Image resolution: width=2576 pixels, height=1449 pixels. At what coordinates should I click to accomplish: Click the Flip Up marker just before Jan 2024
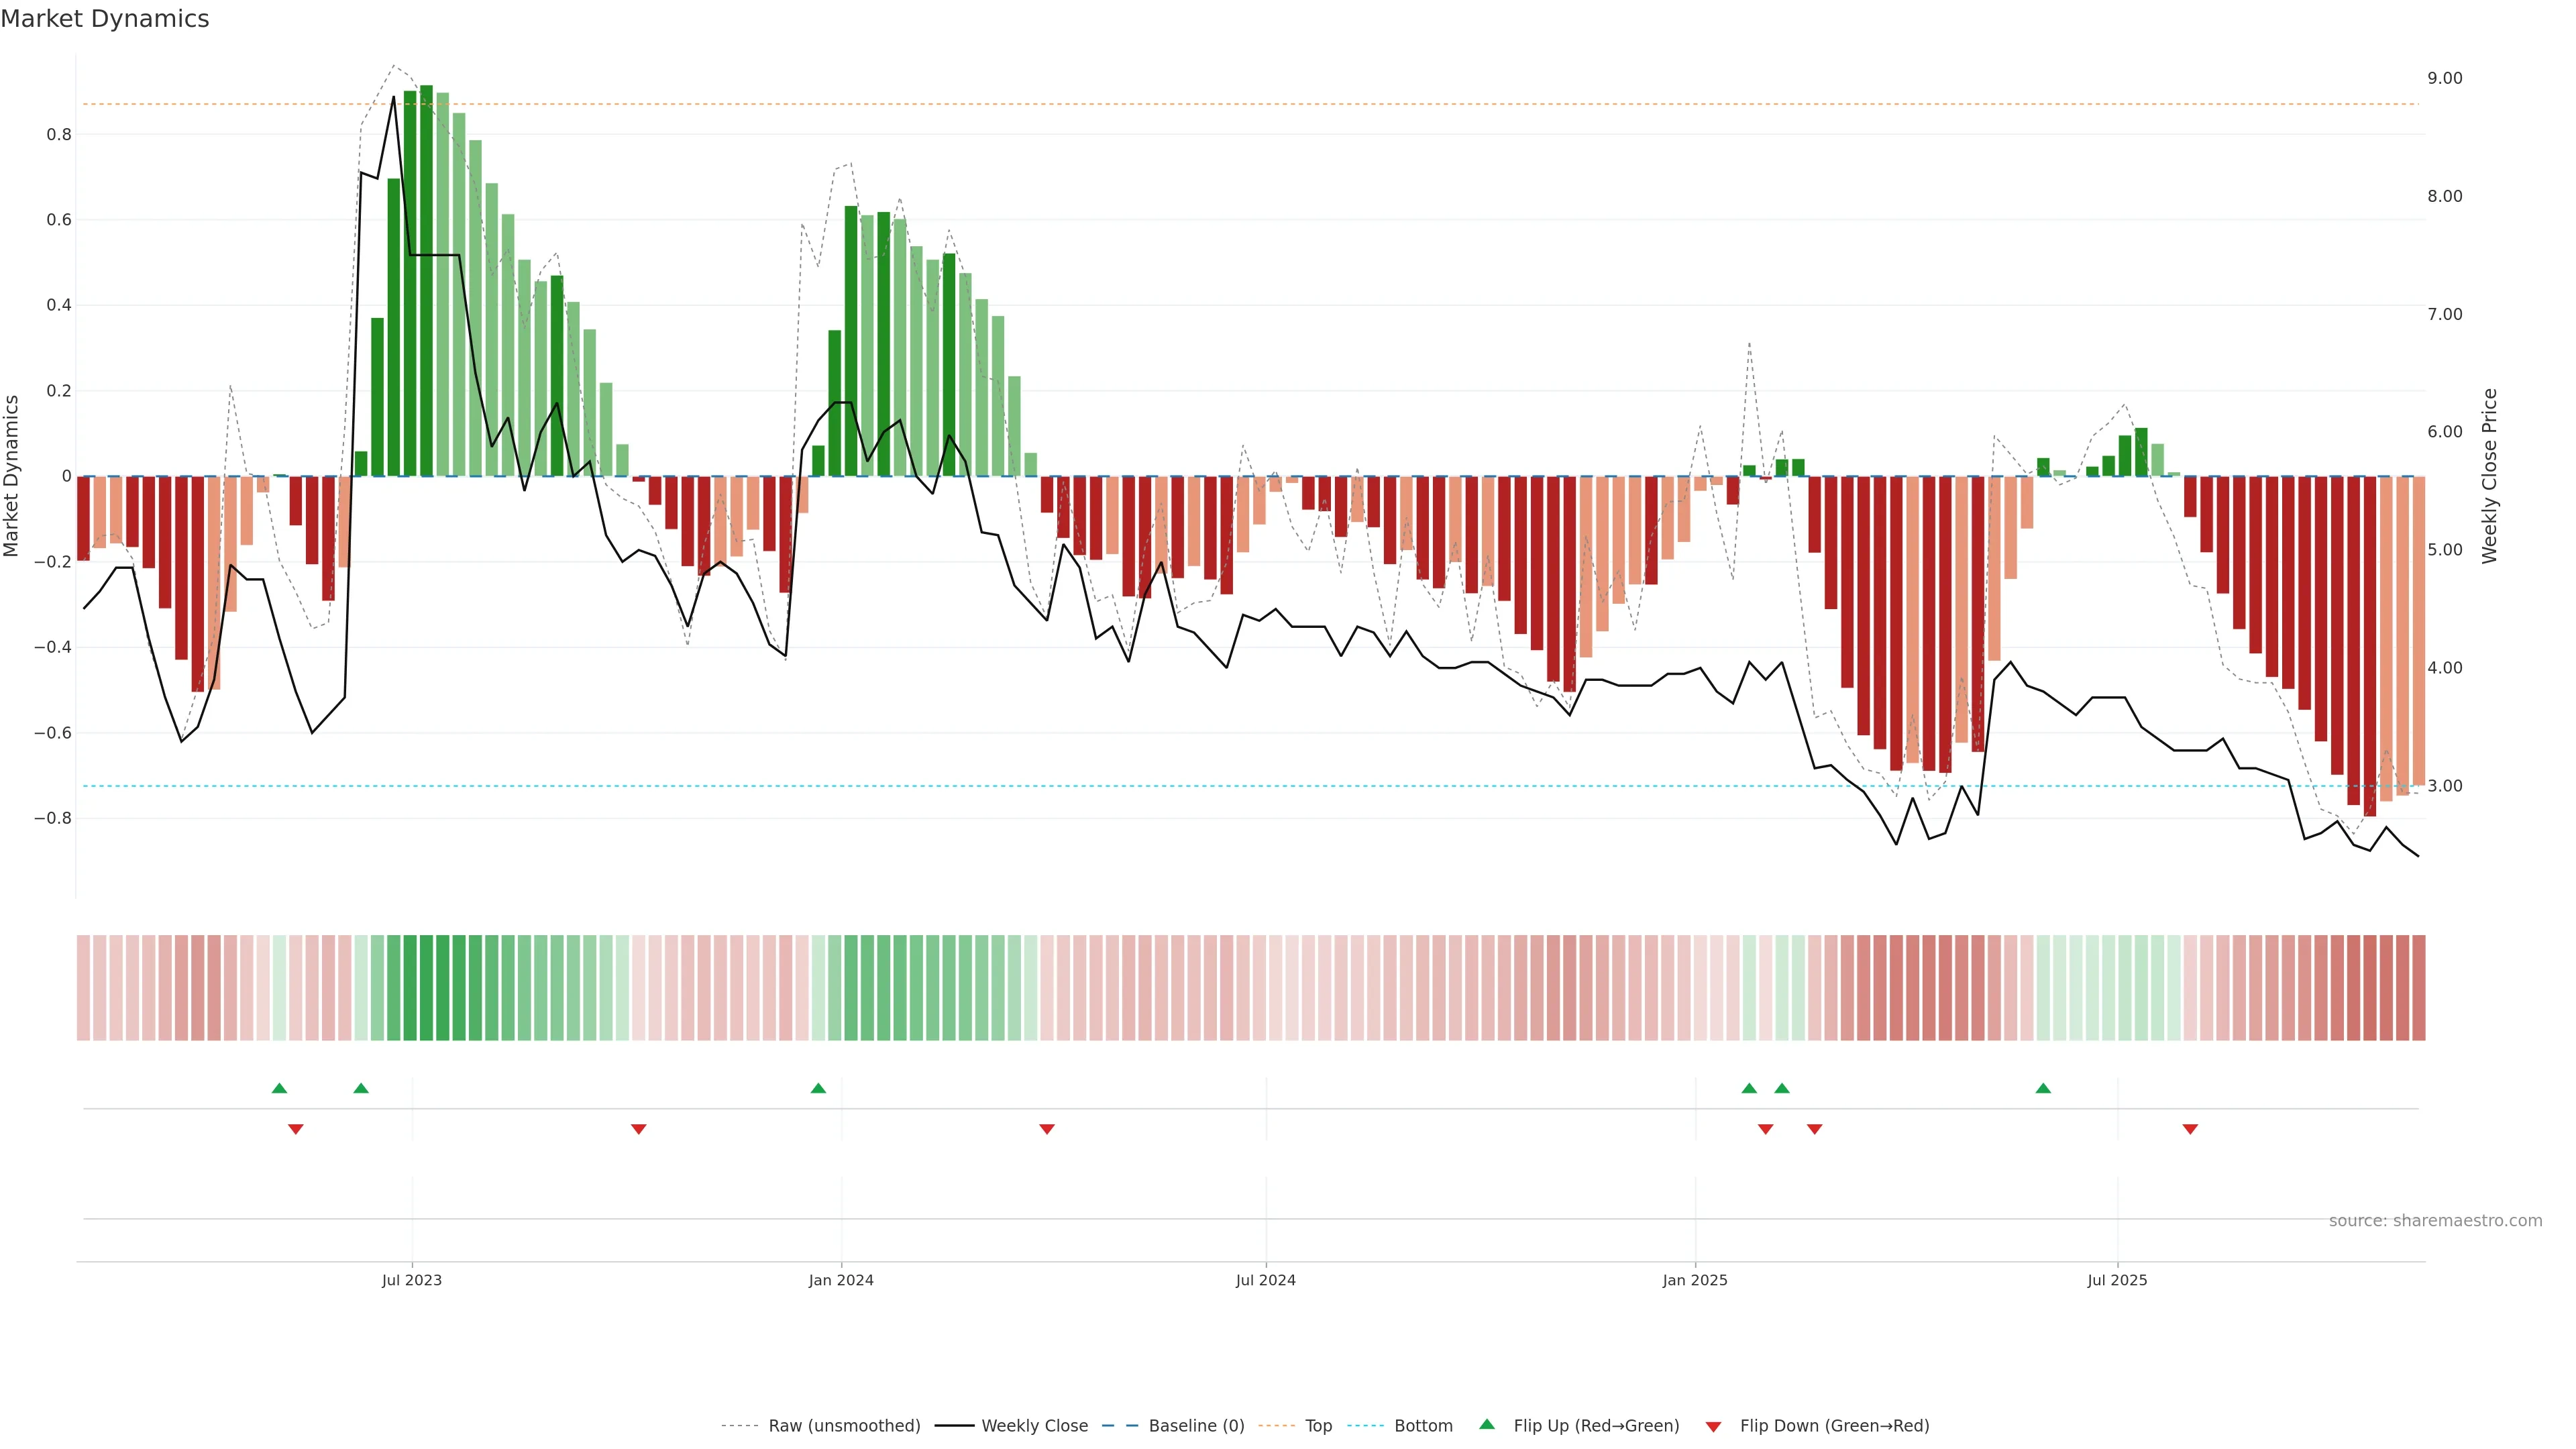click(x=818, y=1088)
